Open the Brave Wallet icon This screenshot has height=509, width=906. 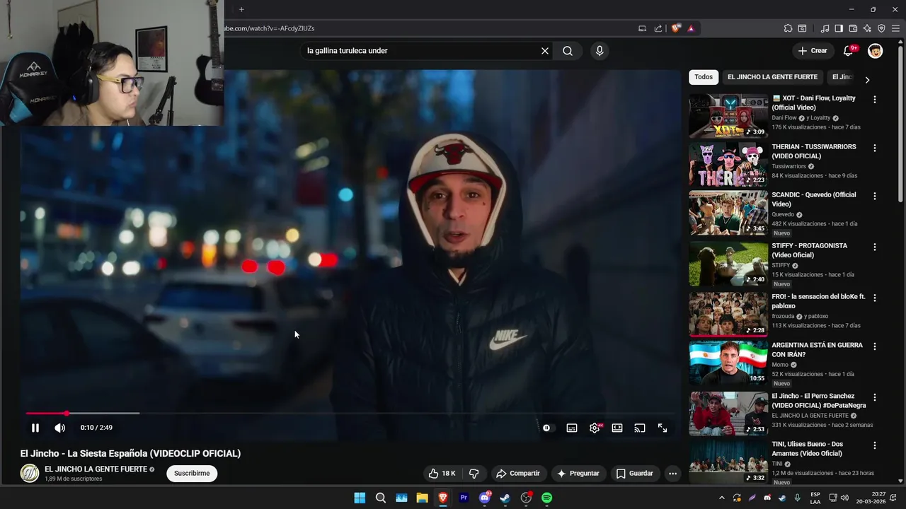[853, 28]
